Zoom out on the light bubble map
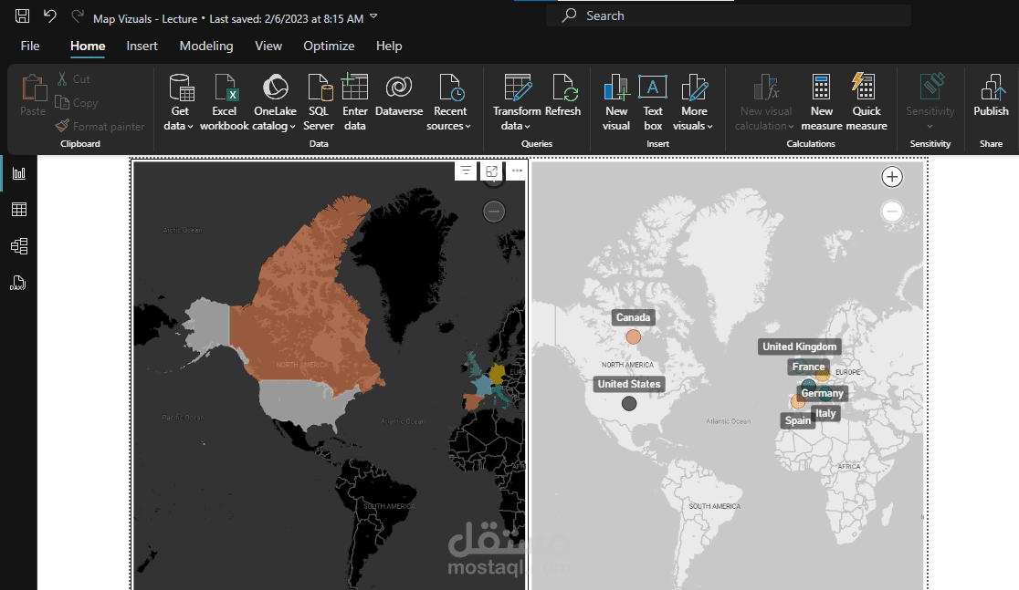 coord(892,211)
